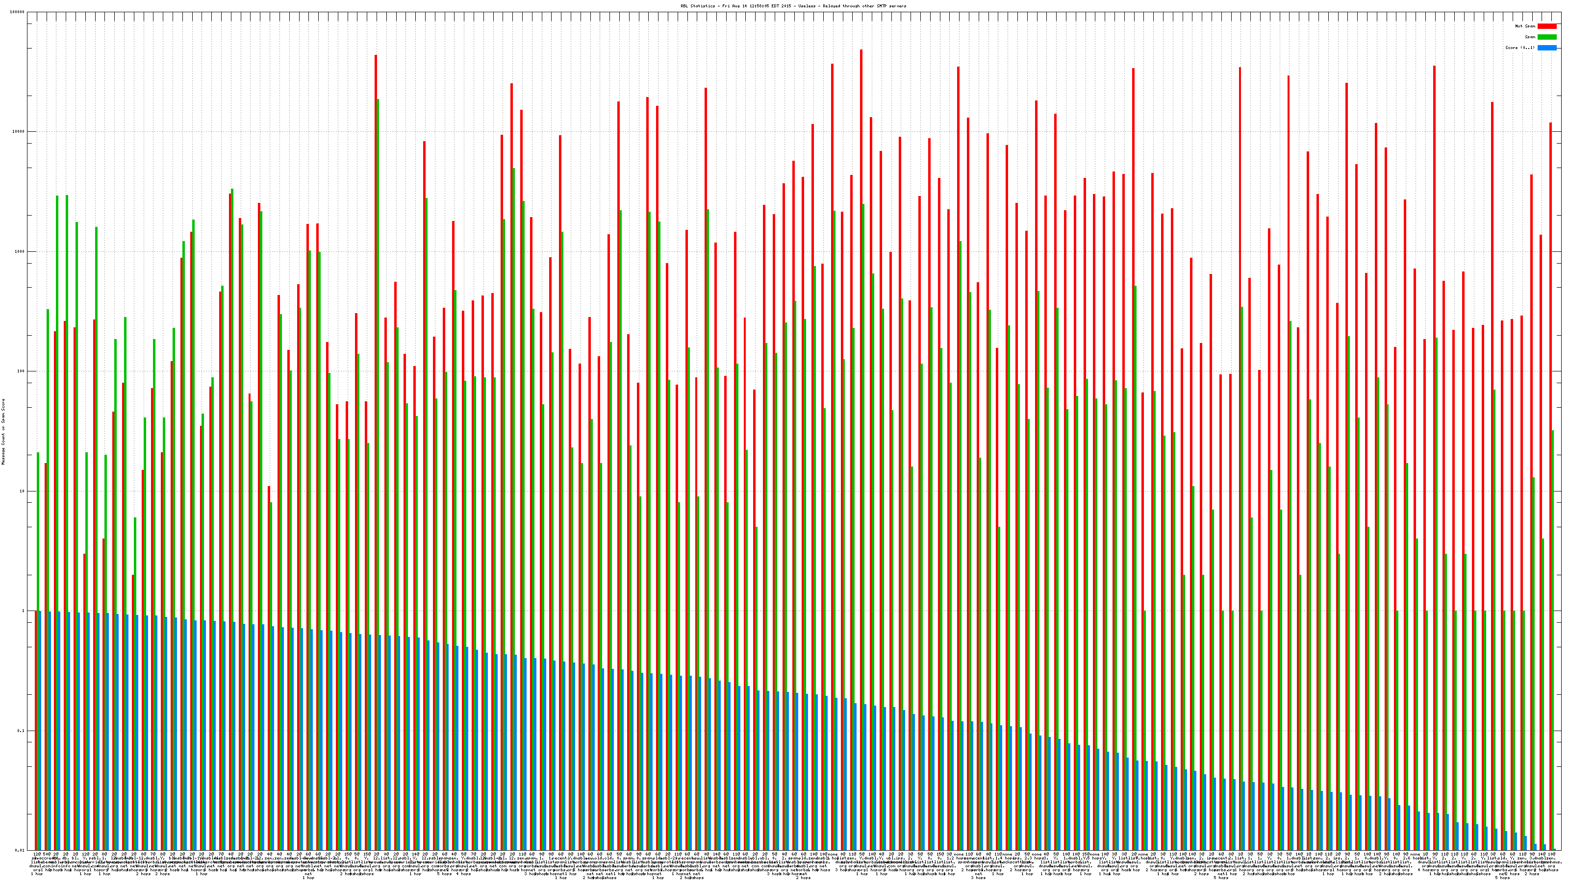Click the 0.1 y-axis tick label
The image size is (1569, 882).
pyautogui.click(x=21, y=731)
